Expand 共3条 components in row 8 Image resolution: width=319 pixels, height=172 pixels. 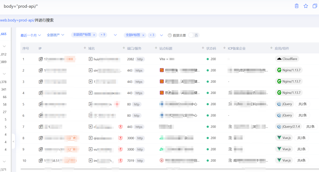pyautogui.click(x=301, y=138)
